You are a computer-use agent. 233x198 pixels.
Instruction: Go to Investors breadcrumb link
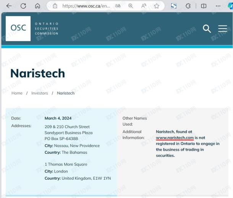click(x=39, y=93)
